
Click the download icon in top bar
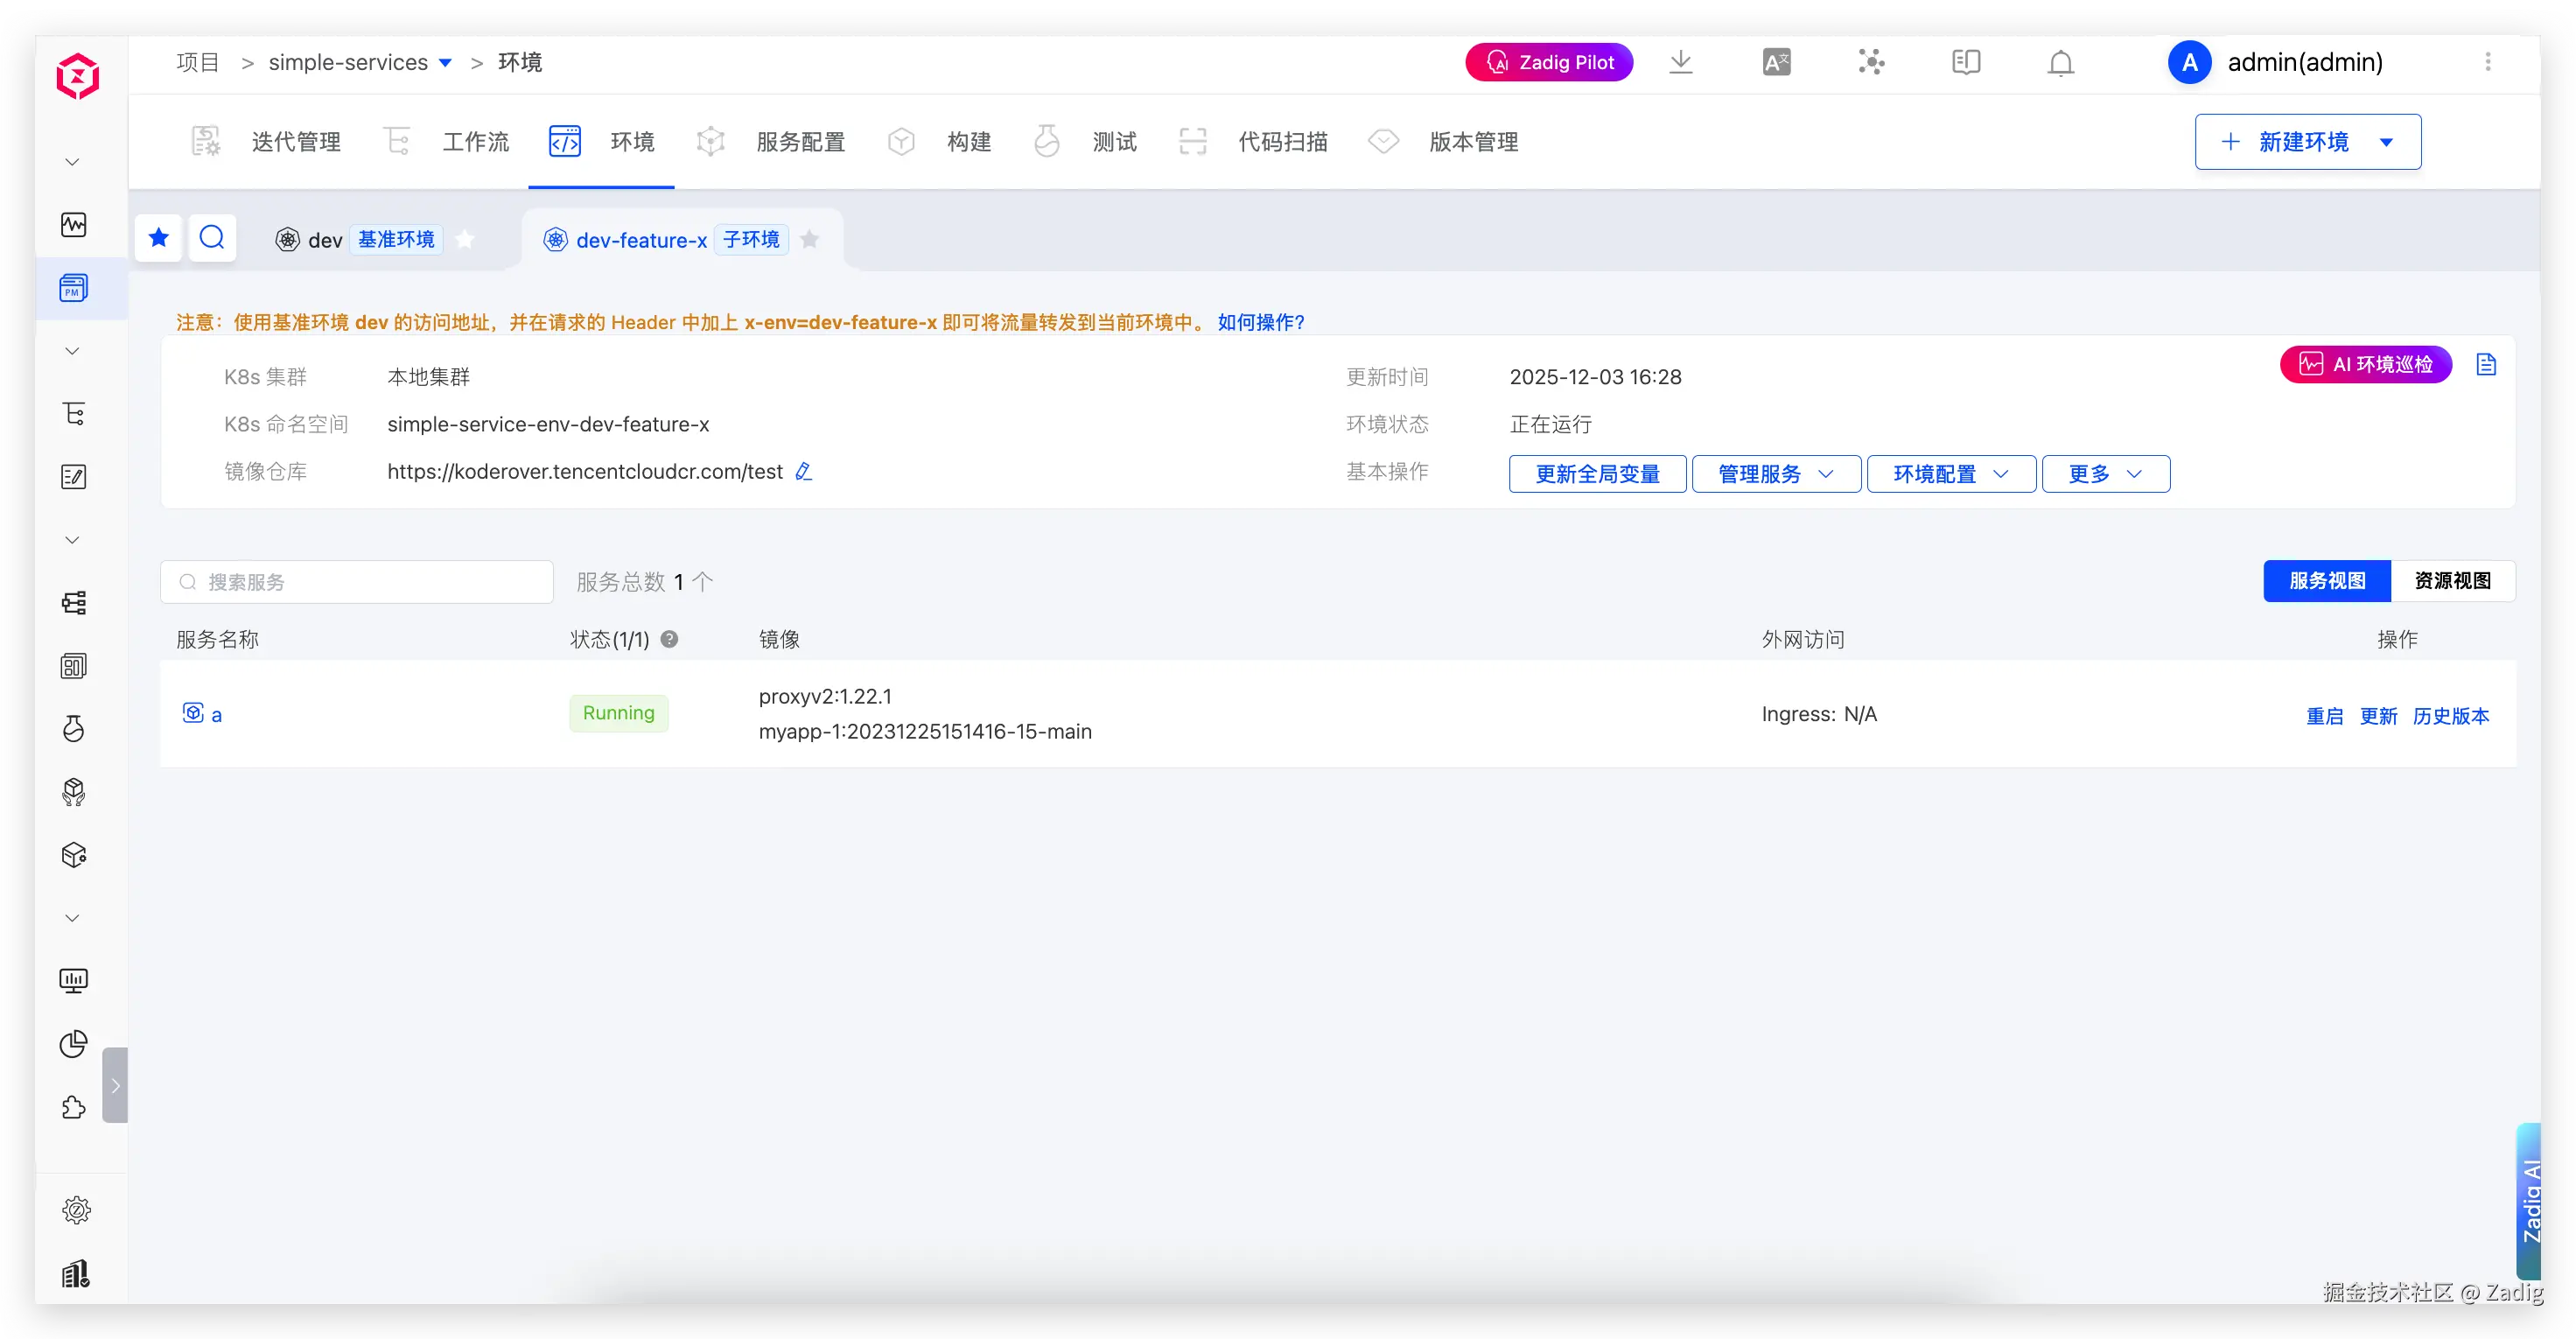tap(1681, 62)
